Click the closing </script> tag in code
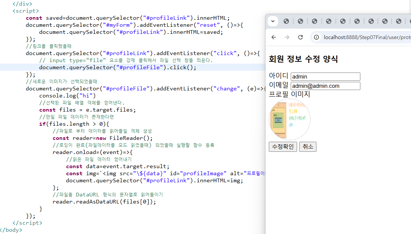This screenshot has width=411, height=234. click(27, 223)
